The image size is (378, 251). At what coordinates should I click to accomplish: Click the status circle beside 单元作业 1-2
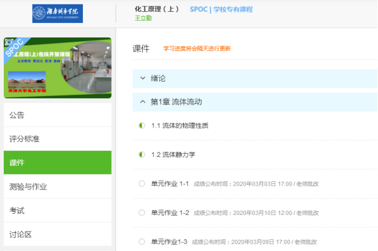[x=142, y=212]
